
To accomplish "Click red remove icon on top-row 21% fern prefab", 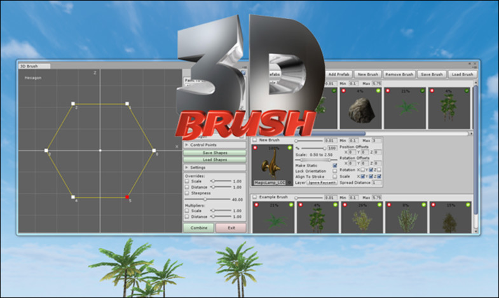I will click(x=388, y=91).
